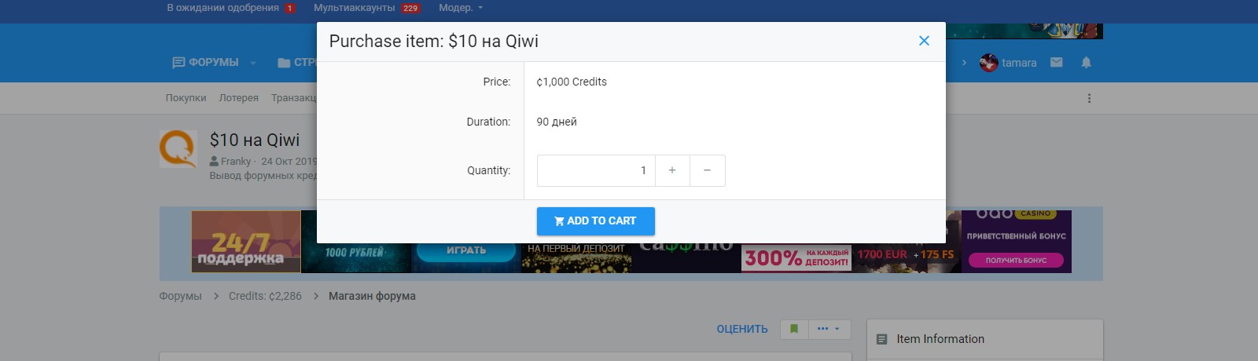Expand the Форумы navigation dropdown arrow
The image size is (1258, 361).
(253, 63)
